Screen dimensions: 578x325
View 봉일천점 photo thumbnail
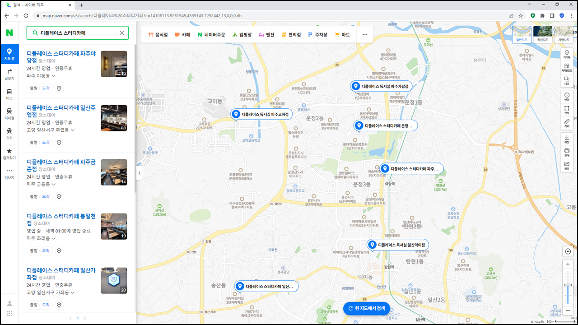114,227
